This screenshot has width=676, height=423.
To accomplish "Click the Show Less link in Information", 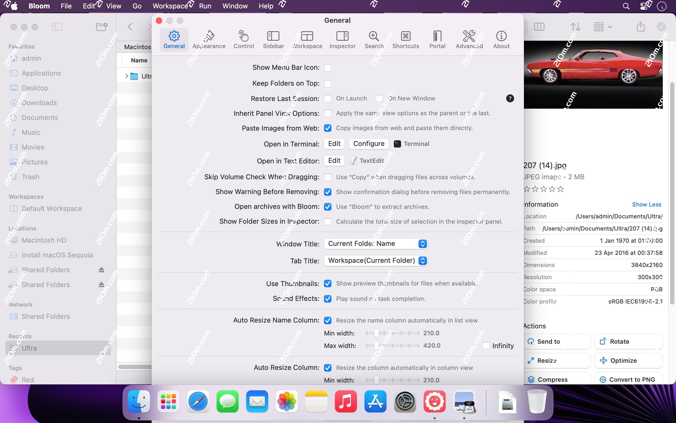I will pyautogui.click(x=646, y=204).
